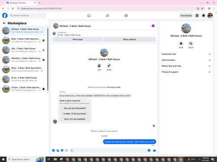Expand the Privacy & support section

[x=186, y=72]
